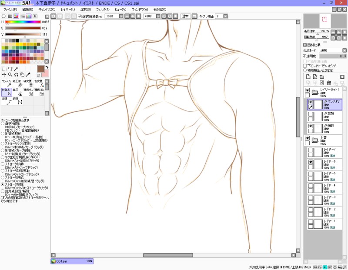The image size is (348, 270).
Task: Click navigator rotate counterclockwise button
Action: [333, 38]
